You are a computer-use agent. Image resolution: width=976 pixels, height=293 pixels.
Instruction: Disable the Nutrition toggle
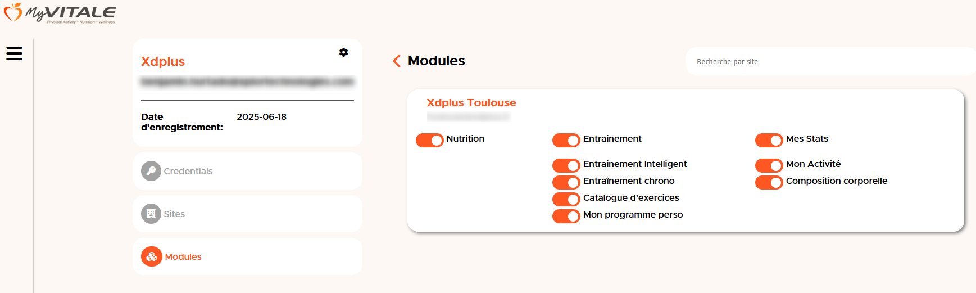coord(430,140)
